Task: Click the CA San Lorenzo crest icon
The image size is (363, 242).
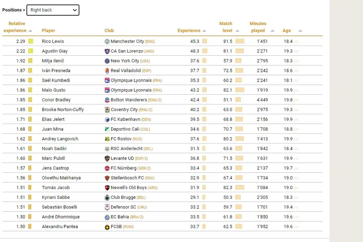Action: (107, 51)
